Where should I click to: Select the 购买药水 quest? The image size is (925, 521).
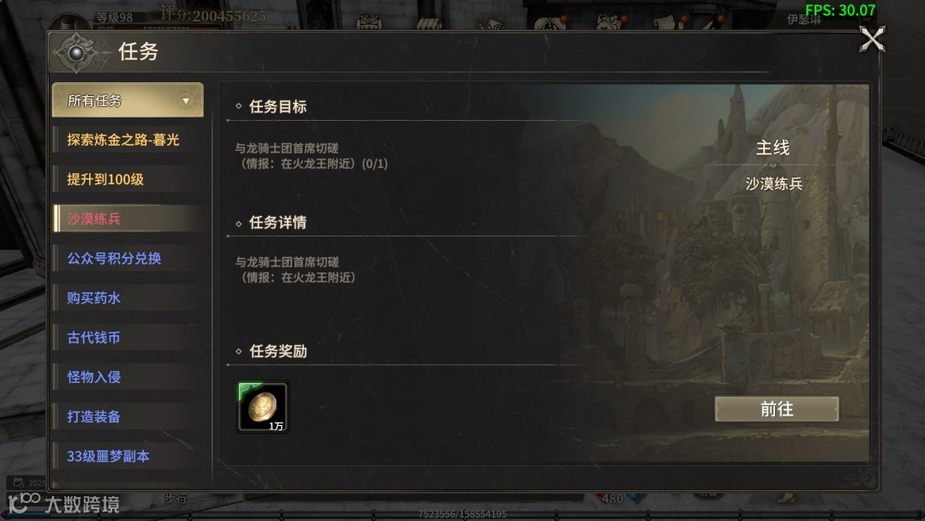tap(94, 298)
